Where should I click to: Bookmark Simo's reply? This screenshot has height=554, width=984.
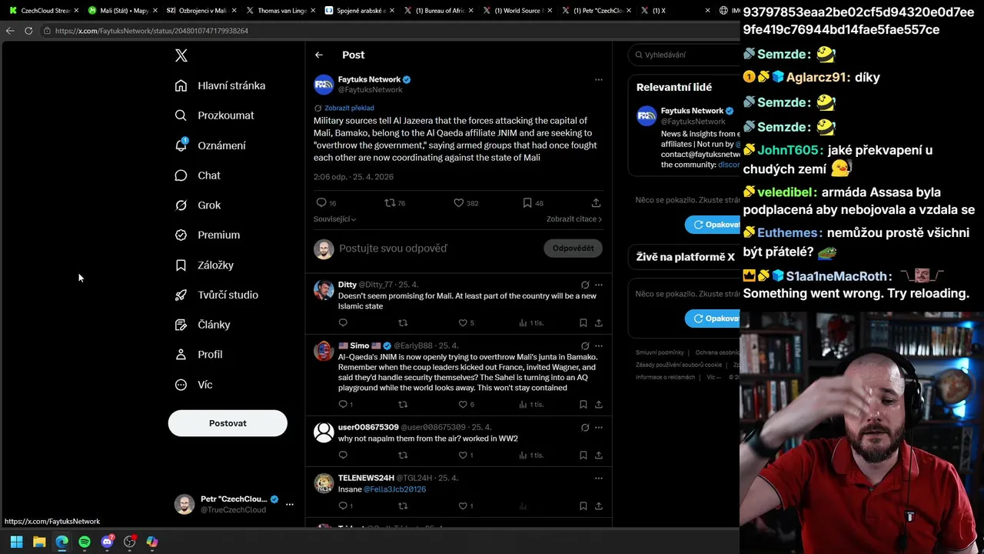coord(583,404)
